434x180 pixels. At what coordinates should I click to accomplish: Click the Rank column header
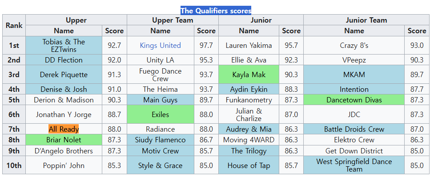(14, 25)
